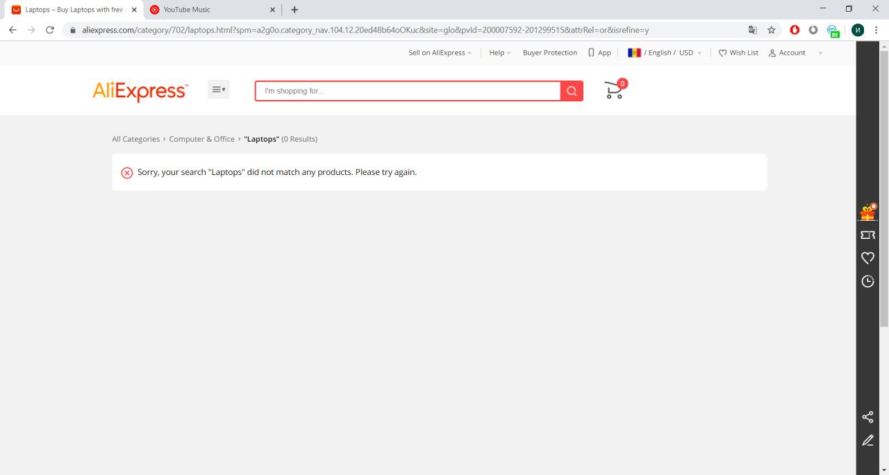Click the feedback pencil icon
This screenshot has width=889, height=475.
(867, 440)
